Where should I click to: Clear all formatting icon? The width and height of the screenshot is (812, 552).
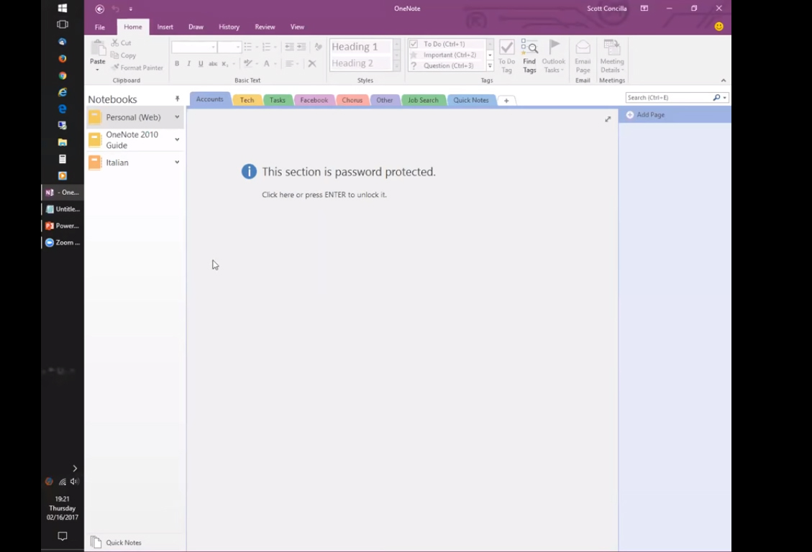pyautogui.click(x=318, y=47)
